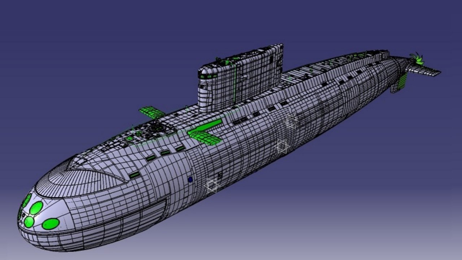Select the small blue dot on the hull side
This screenshot has height=260, width=462.
point(190,179)
